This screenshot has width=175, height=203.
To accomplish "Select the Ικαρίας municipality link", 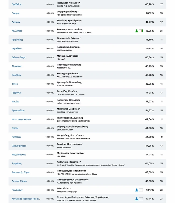I will point(15,102).
